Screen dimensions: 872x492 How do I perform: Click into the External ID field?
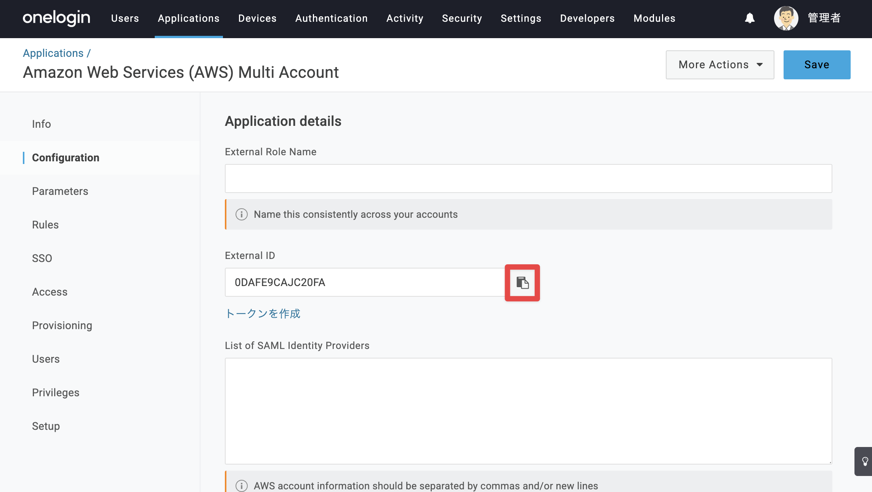click(x=365, y=282)
